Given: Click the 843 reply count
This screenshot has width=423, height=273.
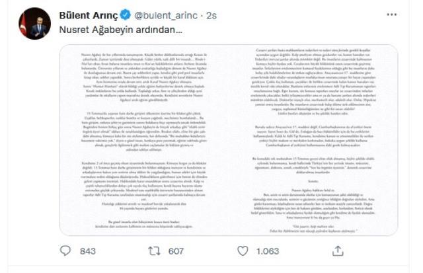Looking at the screenshot, I should click(88, 251).
